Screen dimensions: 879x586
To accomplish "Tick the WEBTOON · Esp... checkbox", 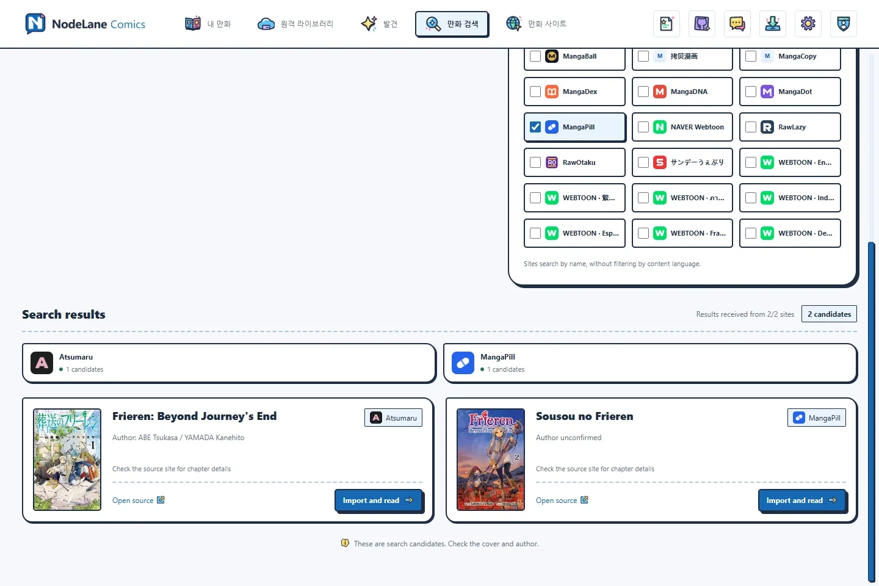I will (535, 233).
